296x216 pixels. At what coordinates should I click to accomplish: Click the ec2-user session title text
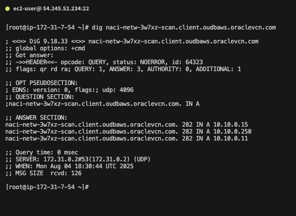(x=45, y=9)
